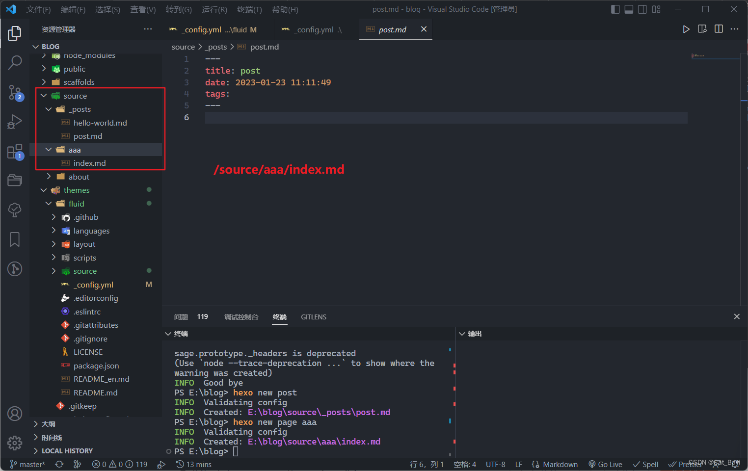Open the 编辑(E) menu
748x471 pixels.
(x=73, y=9)
